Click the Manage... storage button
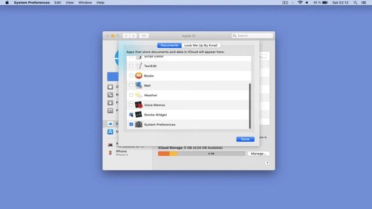This screenshot has height=209, width=372. (258, 153)
